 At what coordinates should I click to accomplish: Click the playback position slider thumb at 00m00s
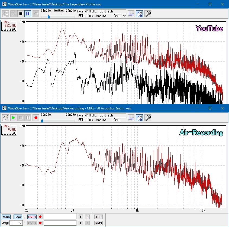(42, 121)
